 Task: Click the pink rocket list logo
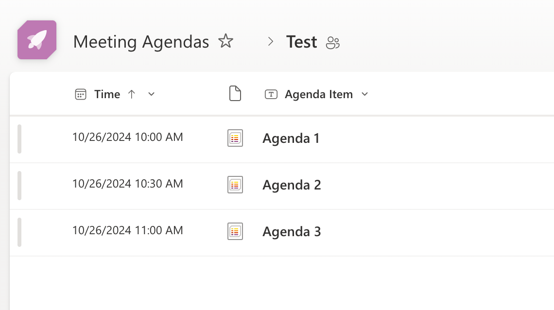(x=37, y=40)
